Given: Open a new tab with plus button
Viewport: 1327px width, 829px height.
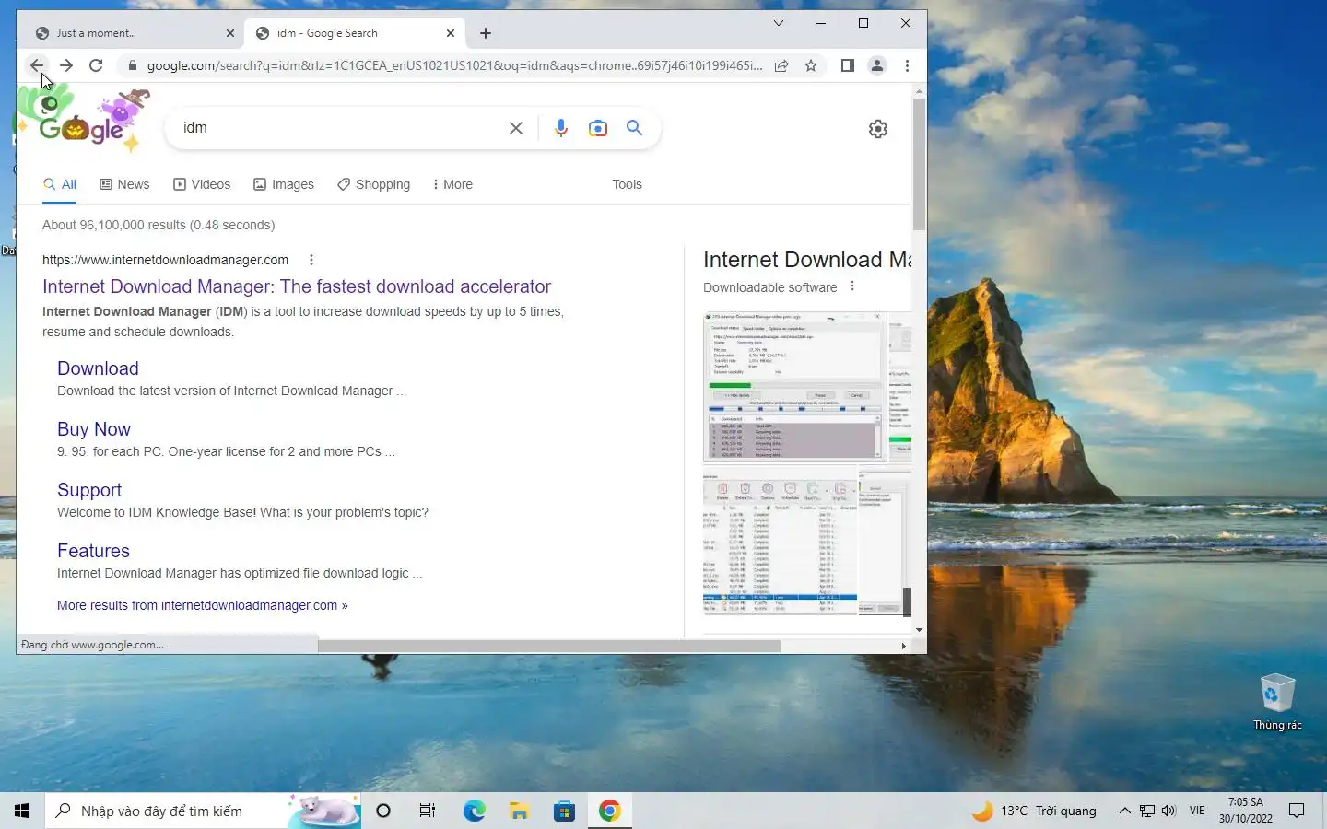Looking at the screenshot, I should (x=486, y=33).
